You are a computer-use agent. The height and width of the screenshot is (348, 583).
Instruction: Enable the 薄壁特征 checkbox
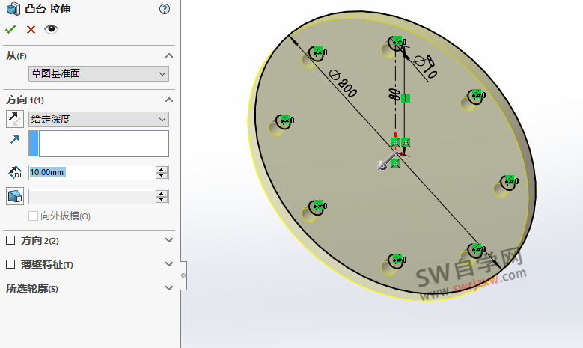pyautogui.click(x=10, y=264)
